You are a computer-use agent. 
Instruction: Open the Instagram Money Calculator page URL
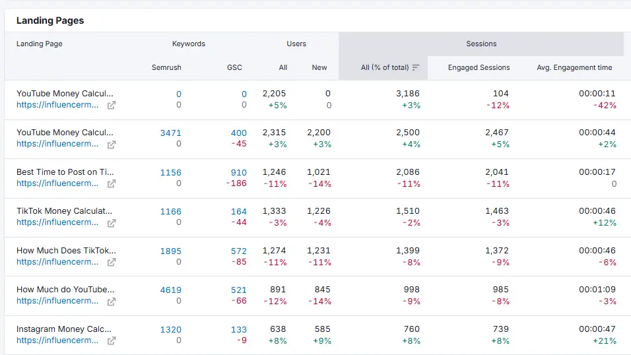pos(57,340)
